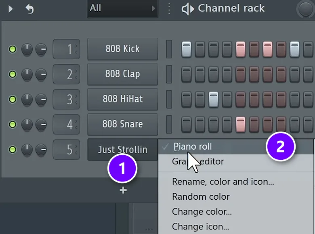Click the Just Strollin volume knob
The height and width of the screenshot is (234, 315).
[x=41, y=150]
